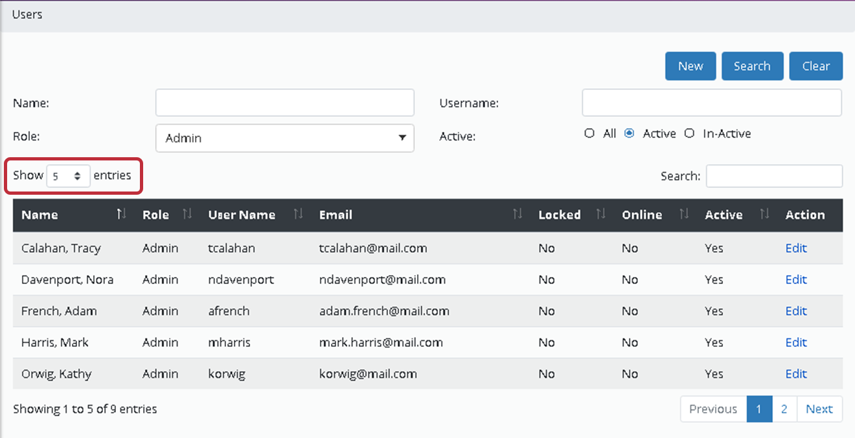This screenshot has width=855, height=438.
Task: Click the Online column sort icon
Action: pyautogui.click(x=684, y=214)
